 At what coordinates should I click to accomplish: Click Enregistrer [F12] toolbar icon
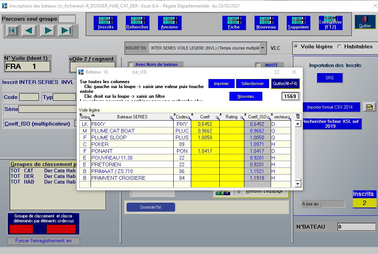click(330, 23)
